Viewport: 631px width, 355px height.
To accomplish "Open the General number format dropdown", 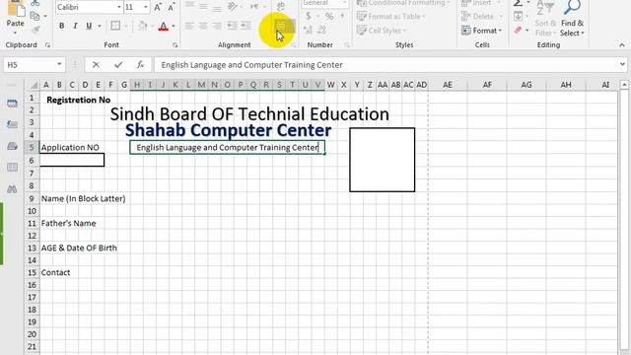I will tap(344, 3).
